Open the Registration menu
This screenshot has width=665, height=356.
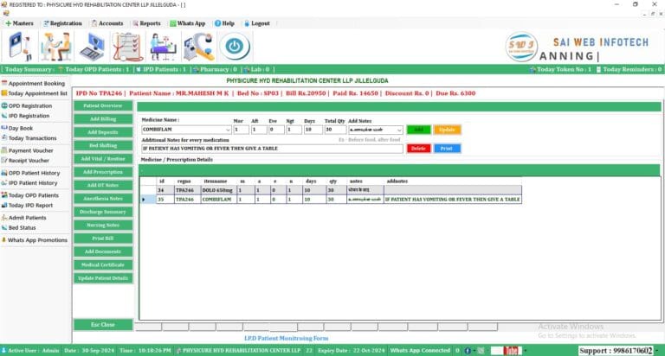[62, 23]
